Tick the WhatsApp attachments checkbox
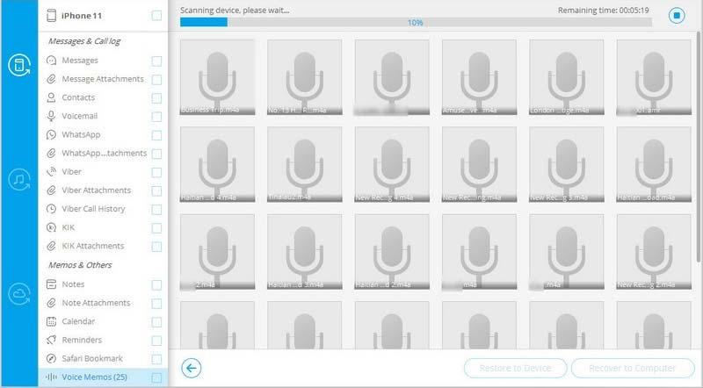The image size is (703, 388). 156,154
